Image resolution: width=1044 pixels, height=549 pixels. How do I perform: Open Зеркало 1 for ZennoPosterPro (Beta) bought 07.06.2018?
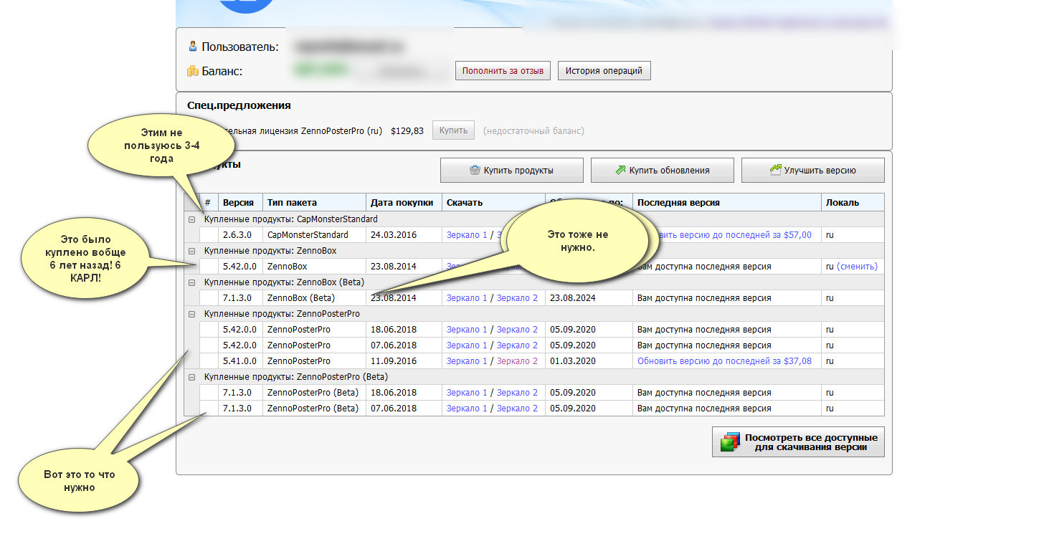point(467,409)
